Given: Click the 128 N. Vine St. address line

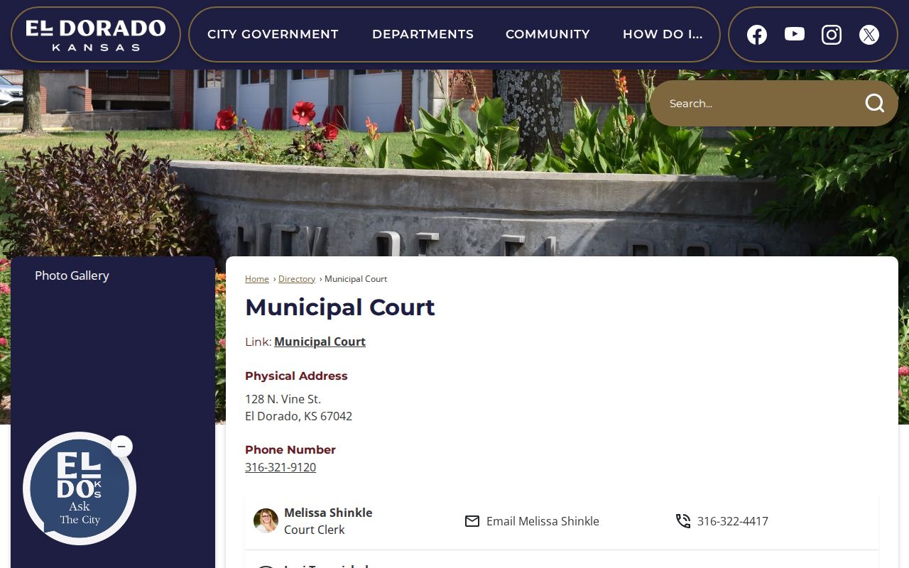Looking at the screenshot, I should [x=283, y=399].
